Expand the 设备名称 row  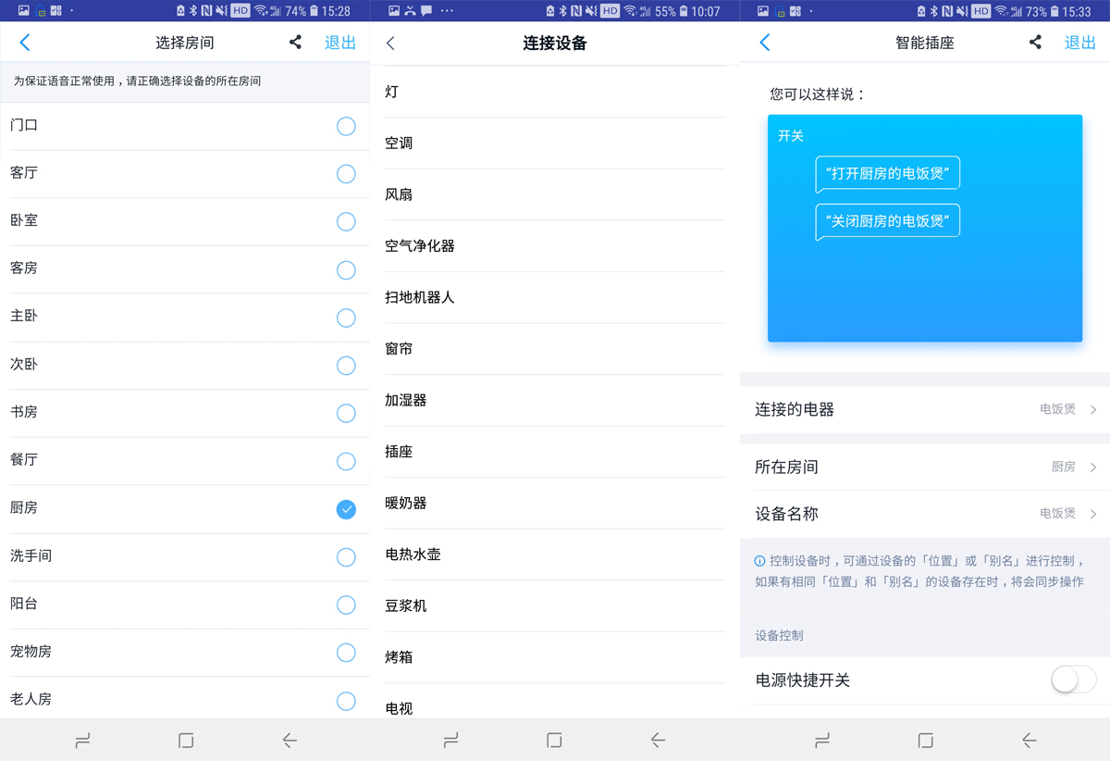click(925, 514)
